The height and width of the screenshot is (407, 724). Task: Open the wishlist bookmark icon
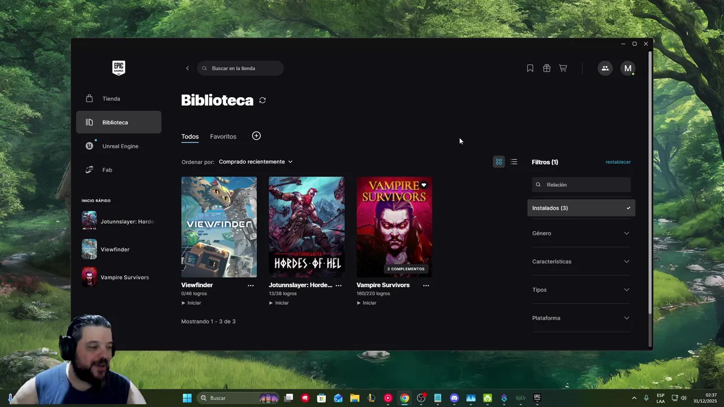tap(530, 68)
